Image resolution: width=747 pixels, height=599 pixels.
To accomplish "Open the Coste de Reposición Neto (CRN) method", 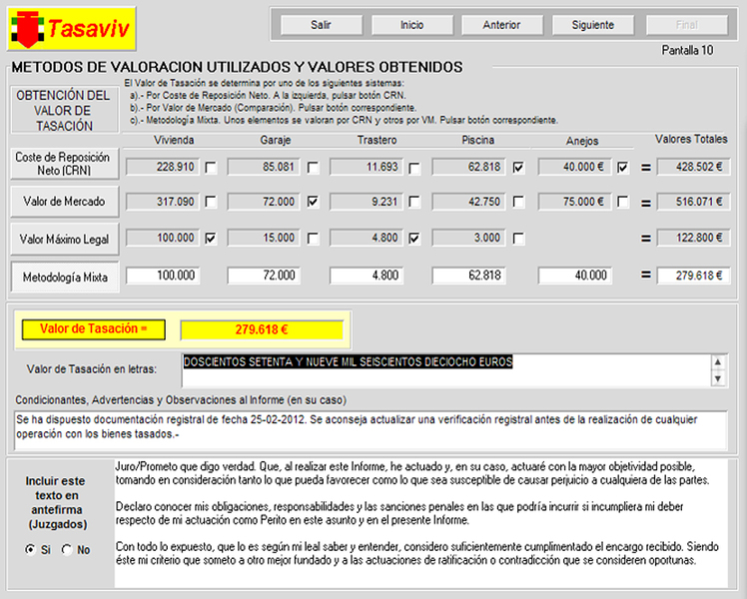I will click(65, 164).
